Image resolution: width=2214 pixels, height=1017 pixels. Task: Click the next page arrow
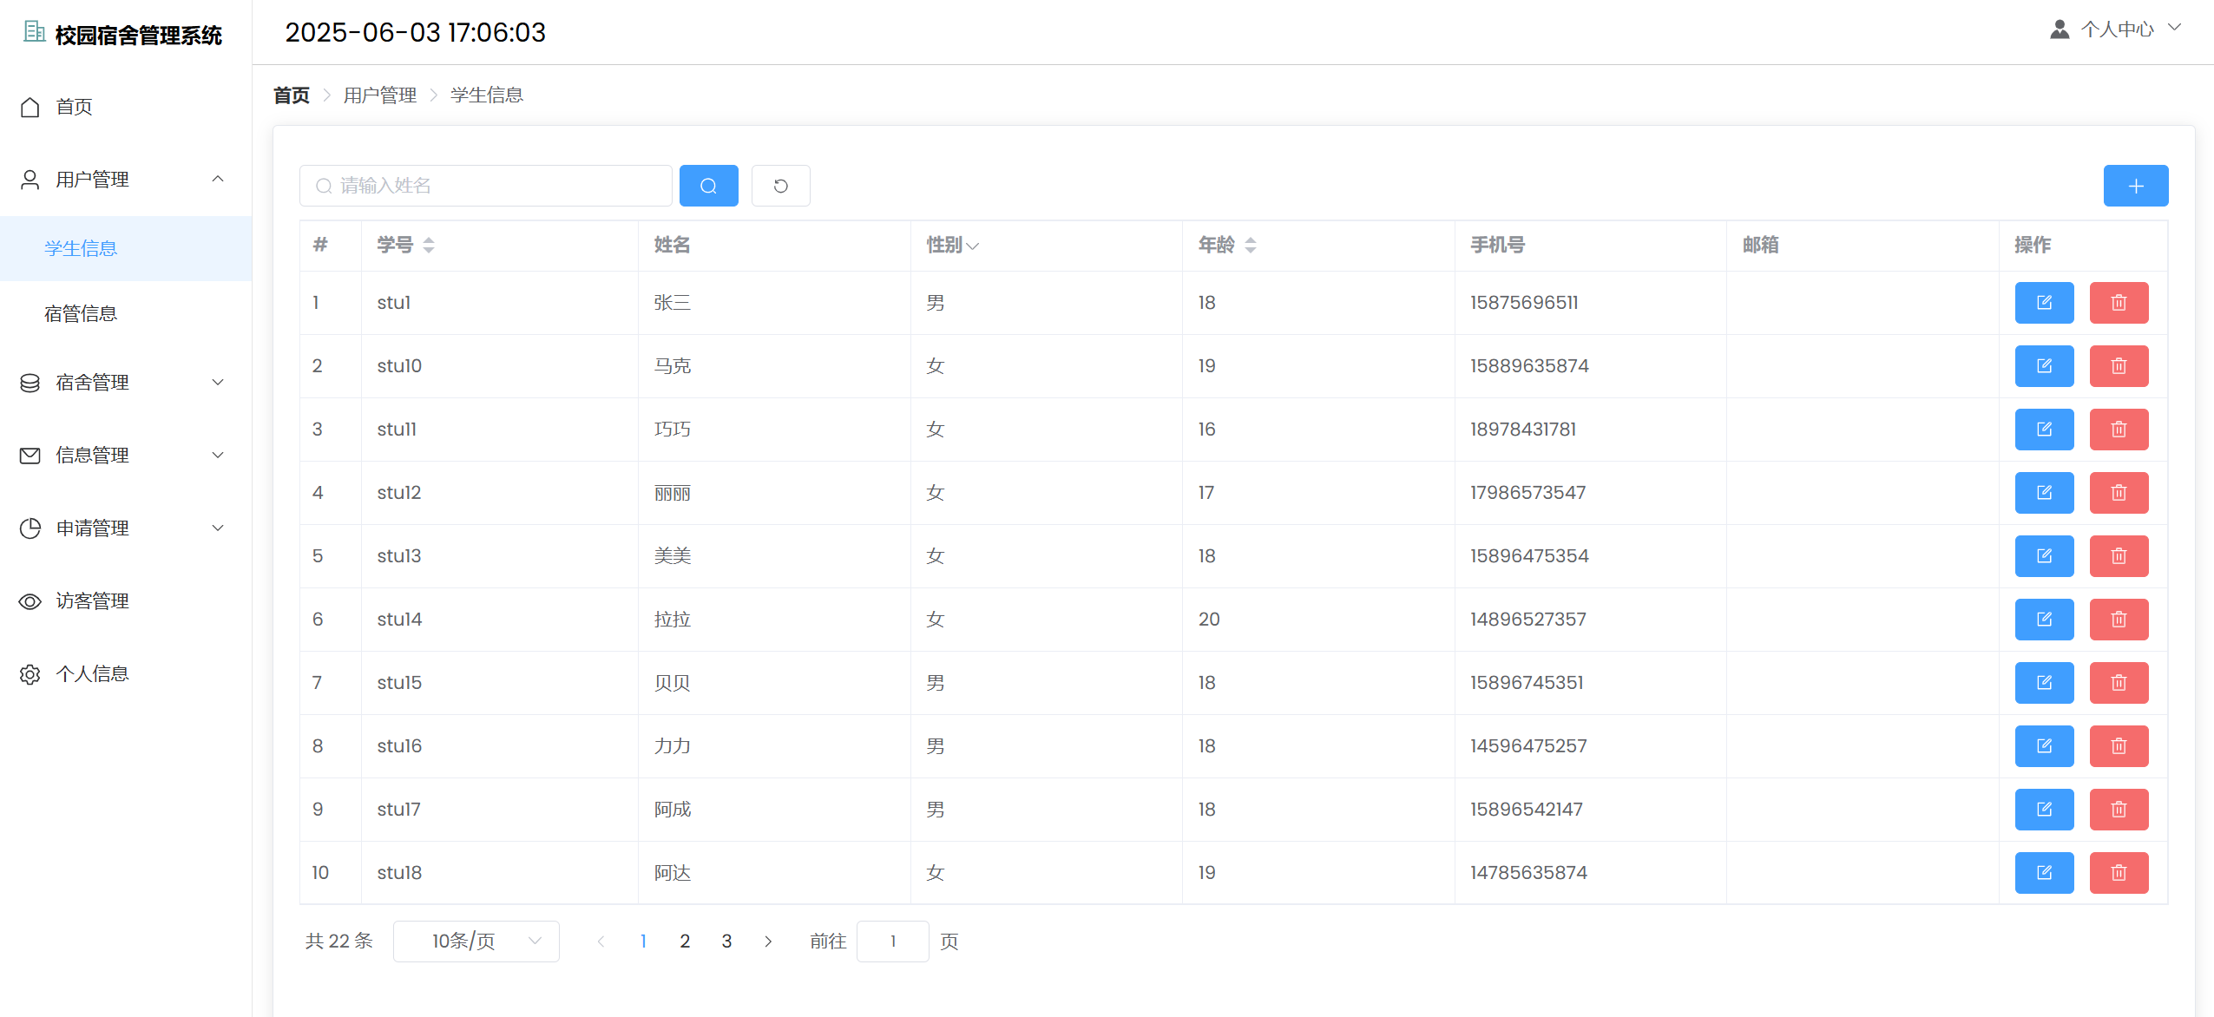pyautogui.click(x=768, y=942)
